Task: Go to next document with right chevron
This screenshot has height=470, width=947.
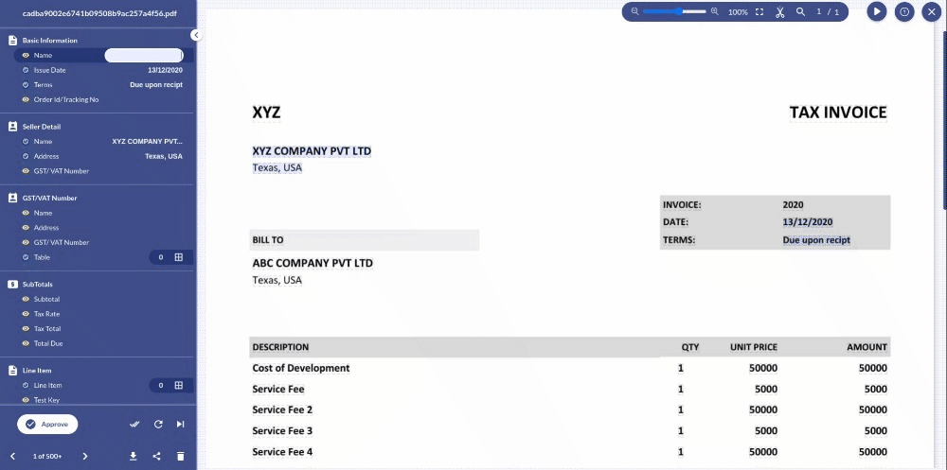Action: point(85,456)
